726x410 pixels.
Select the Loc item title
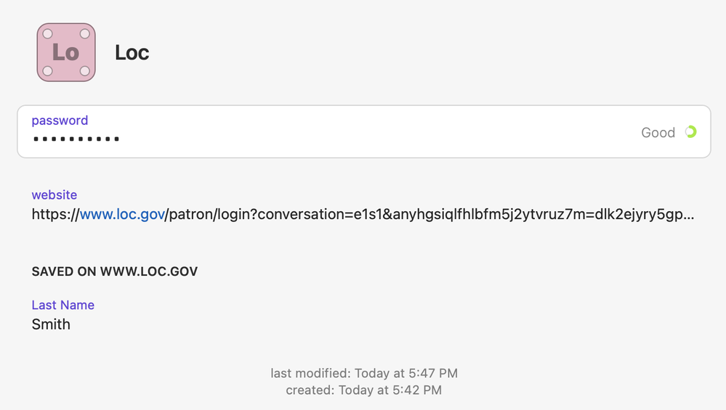(132, 52)
